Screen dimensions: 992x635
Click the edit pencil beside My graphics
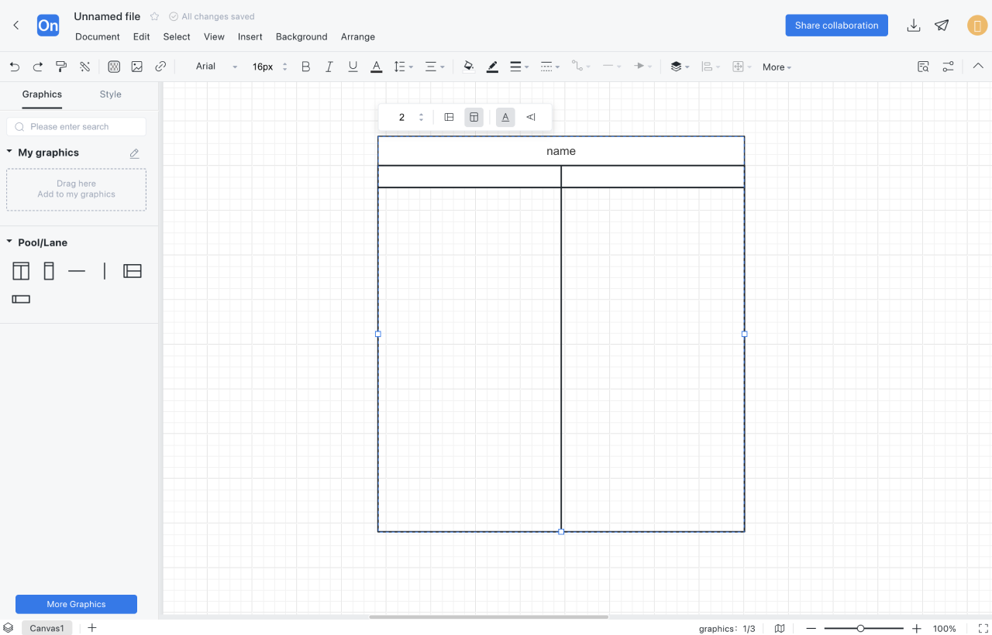pos(134,153)
